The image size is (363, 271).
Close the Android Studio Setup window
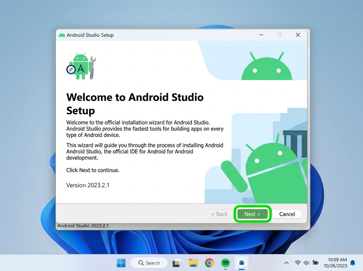pyautogui.click(x=298, y=35)
